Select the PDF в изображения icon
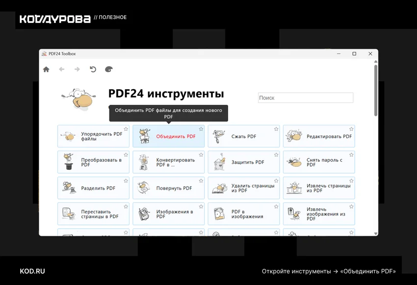 point(219,214)
